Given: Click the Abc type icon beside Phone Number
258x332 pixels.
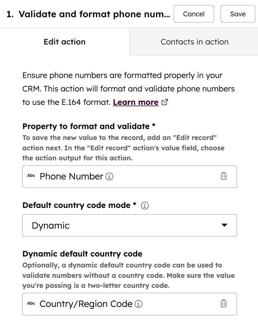Looking at the screenshot, I should click(x=31, y=176).
